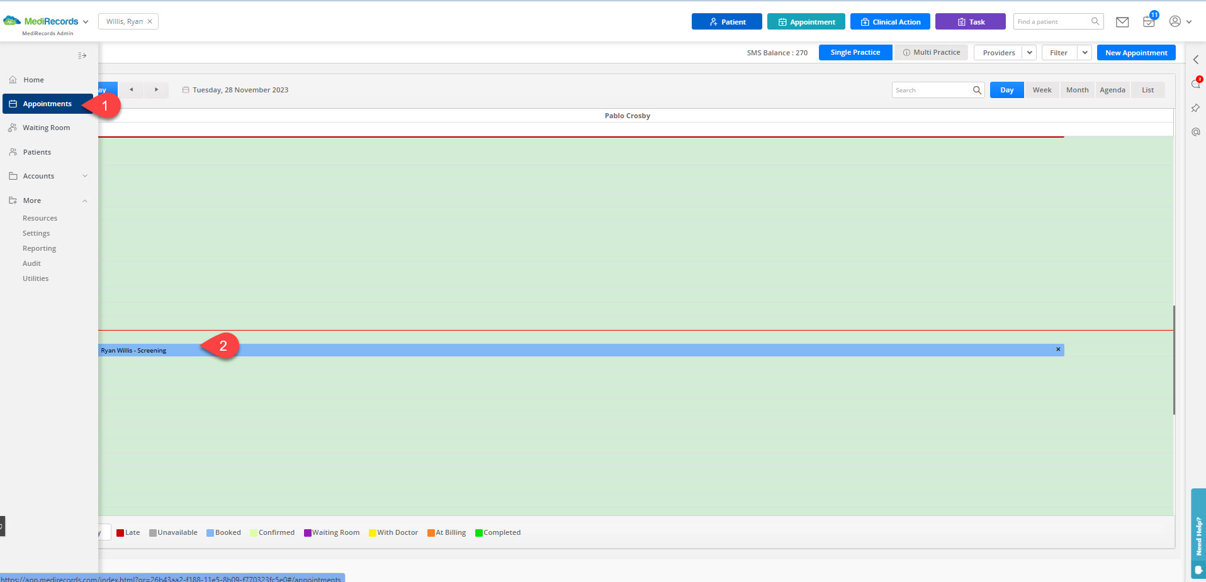This screenshot has width=1206, height=582.
Task: Click the @ mentions icon on right rail
Action: click(1195, 132)
